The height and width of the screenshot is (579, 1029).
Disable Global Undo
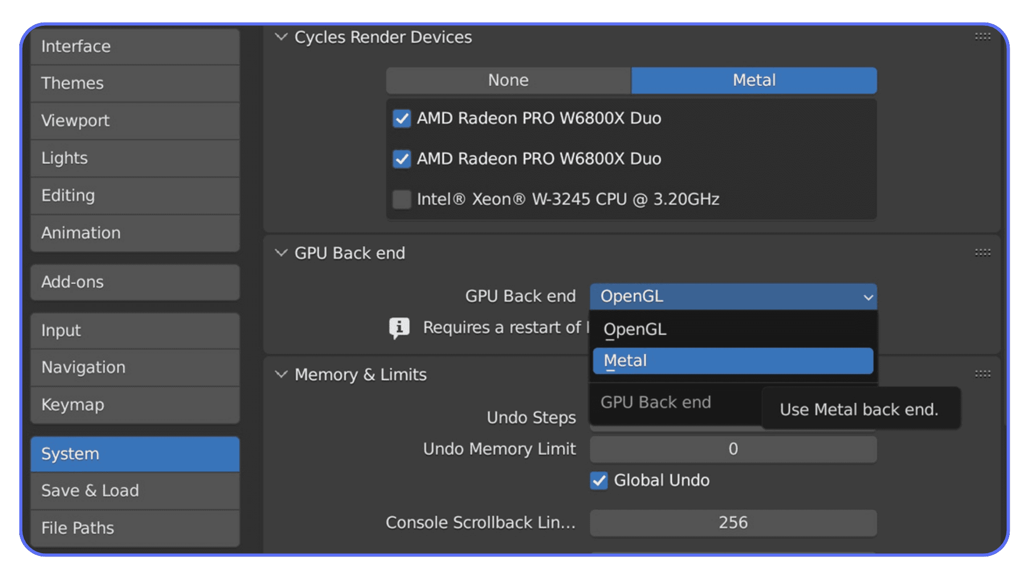point(598,481)
